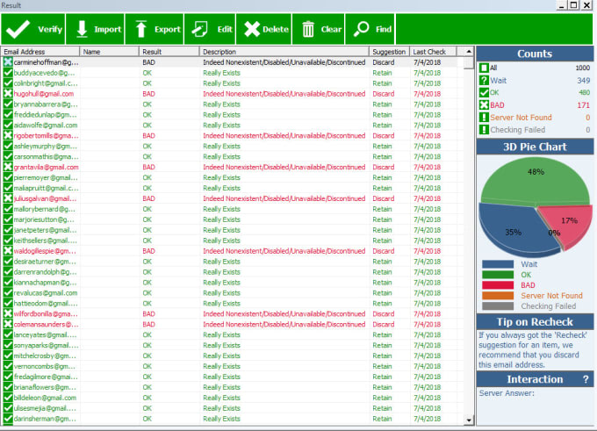Click the Wait count value 349
The image size is (597, 431).
click(583, 81)
